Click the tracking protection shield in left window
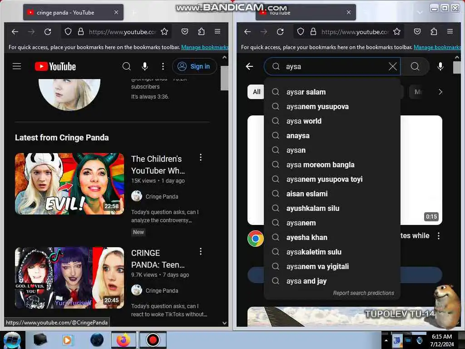Screen dimensions: 465x349 (x=68, y=31)
